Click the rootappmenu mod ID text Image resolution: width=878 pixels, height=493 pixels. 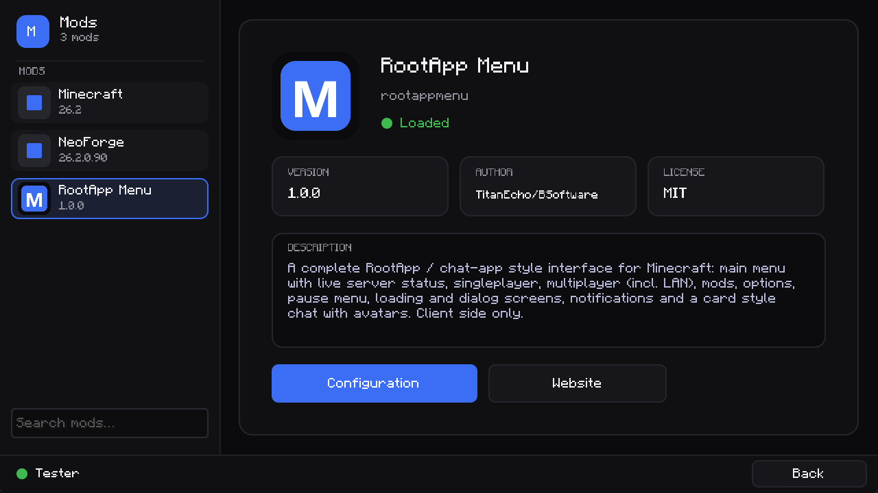coord(425,96)
